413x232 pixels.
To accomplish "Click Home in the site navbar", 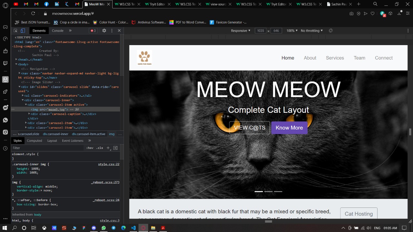I will pyautogui.click(x=288, y=58).
